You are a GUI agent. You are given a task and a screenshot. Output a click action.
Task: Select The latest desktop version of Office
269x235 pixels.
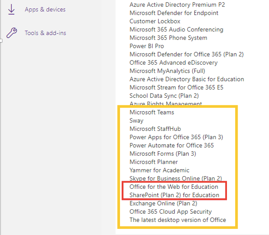click(x=178, y=220)
